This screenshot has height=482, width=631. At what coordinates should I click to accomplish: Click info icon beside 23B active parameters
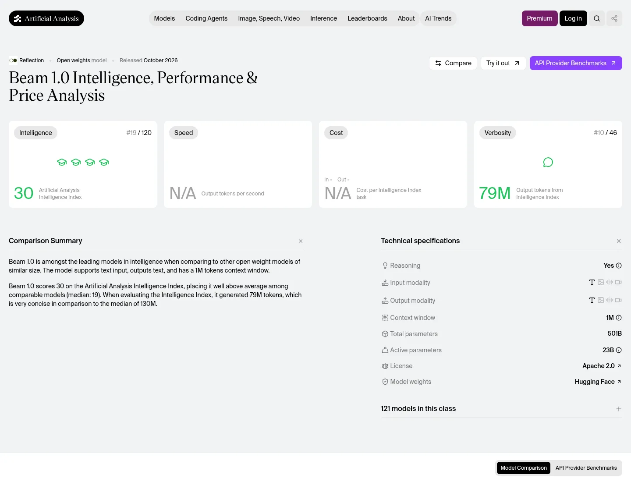pos(619,350)
